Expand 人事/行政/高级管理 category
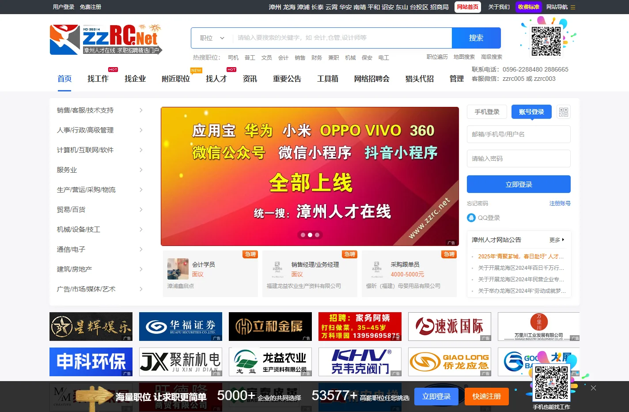 tap(100, 130)
